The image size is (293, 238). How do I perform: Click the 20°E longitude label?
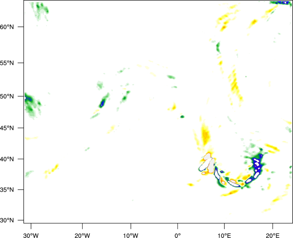[272, 235]
